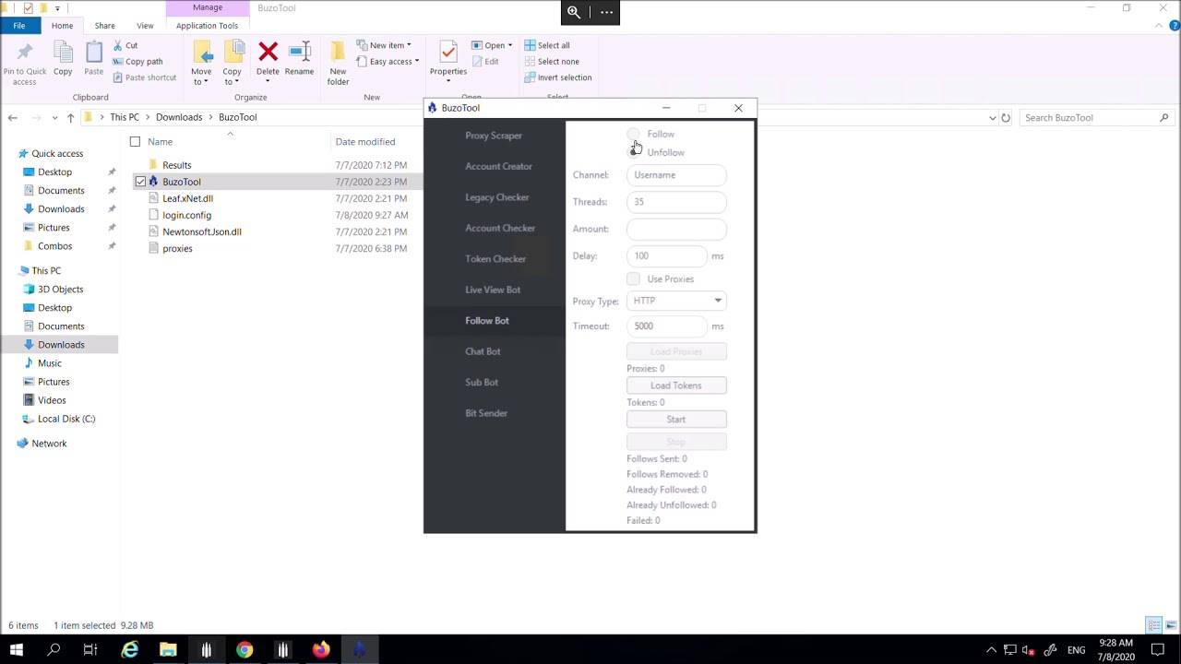Click the Channel username input field
The height and width of the screenshot is (664, 1181).
point(676,175)
